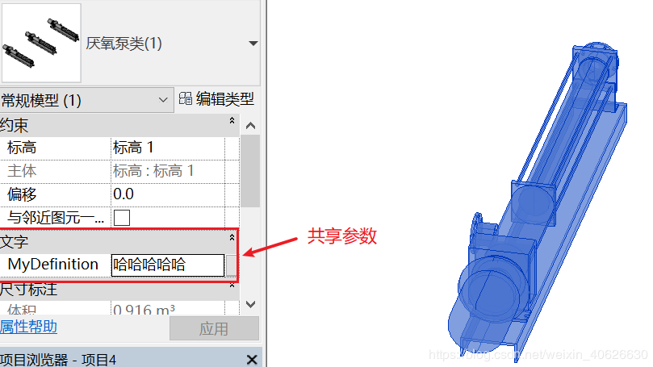Click the properties panel scrollbar thumb
Image resolution: width=653 pixels, height=367 pixels.
[250, 171]
